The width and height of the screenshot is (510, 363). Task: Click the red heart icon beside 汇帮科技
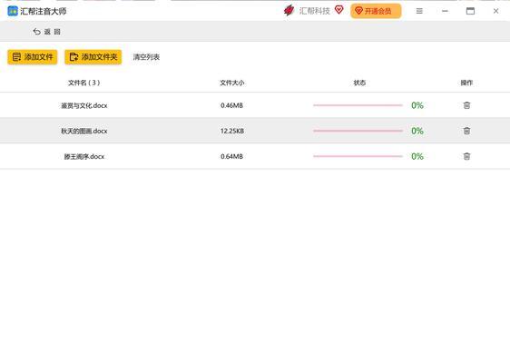tap(338, 10)
